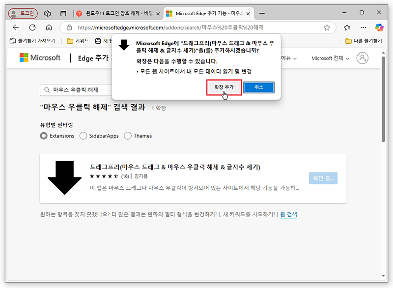Click the account sign-in avatar icon
393x288 pixels.
pyautogui.click(x=363, y=58)
